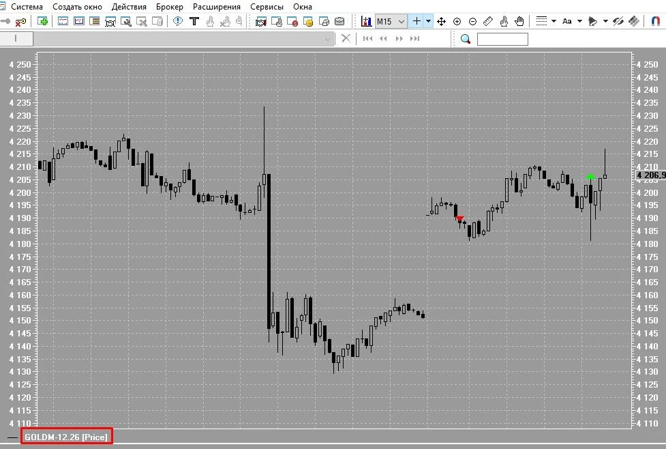The width and height of the screenshot is (666, 449).
Task: Step back with the rewind arrows
Action: coord(384,39)
